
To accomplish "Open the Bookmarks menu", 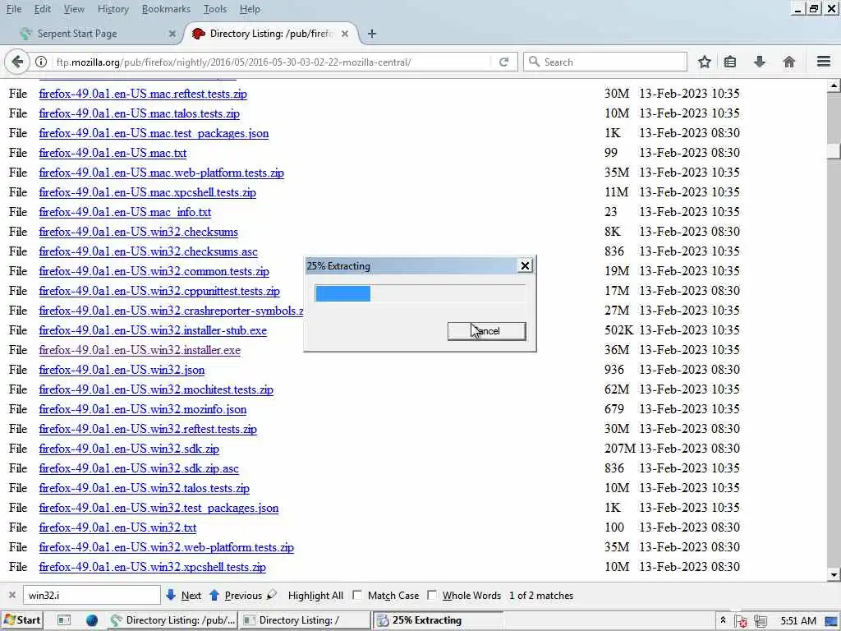I will 166,9.
